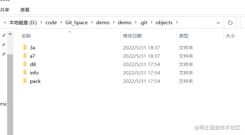Viewport: 245px width, 135px height.
Task: Go to the code folder in breadcrumb
Action: tap(51, 23)
